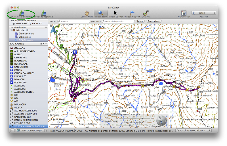Select the Etrex Vista C device row
This screenshot has height=146, width=227.
point(29,24)
